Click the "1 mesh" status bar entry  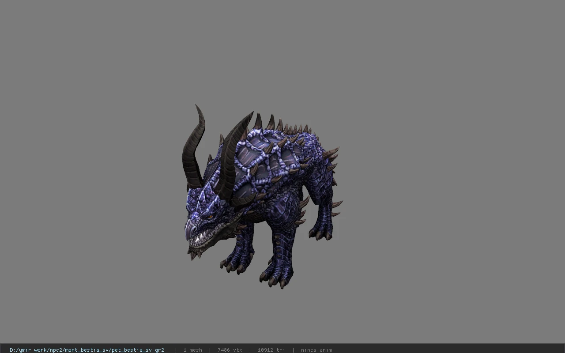point(192,350)
